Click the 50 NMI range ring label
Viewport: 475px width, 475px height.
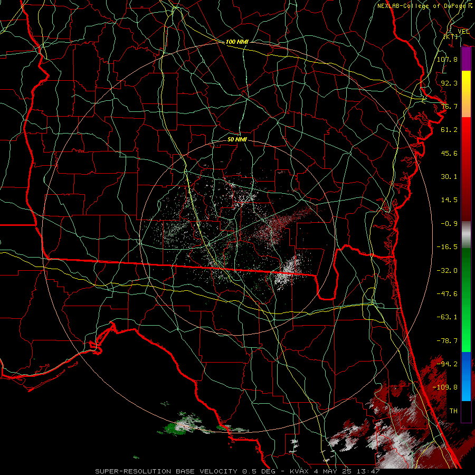point(237,139)
